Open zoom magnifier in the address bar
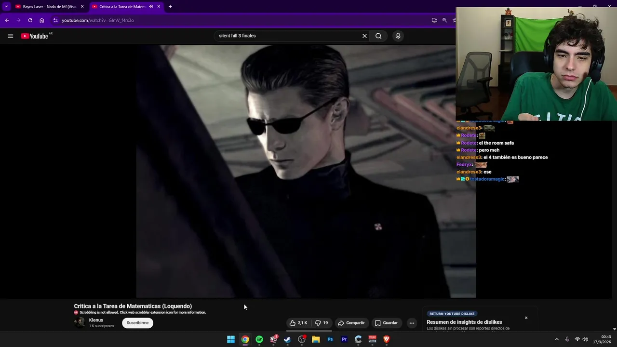The width and height of the screenshot is (617, 347). click(x=444, y=20)
